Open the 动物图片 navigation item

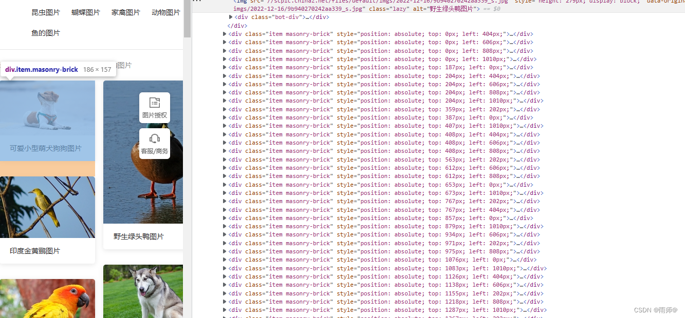click(165, 12)
